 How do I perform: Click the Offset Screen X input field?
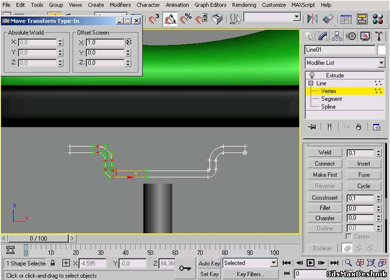click(105, 42)
